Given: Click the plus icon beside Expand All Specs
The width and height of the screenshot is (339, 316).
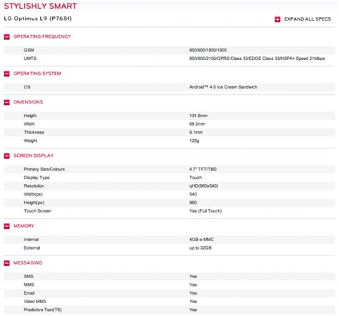Looking at the screenshot, I should point(277,19).
